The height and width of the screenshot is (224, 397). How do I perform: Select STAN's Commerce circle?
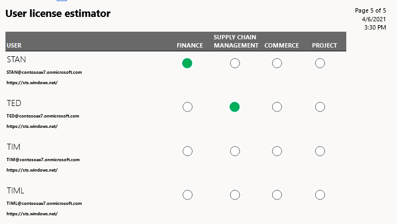(x=277, y=63)
